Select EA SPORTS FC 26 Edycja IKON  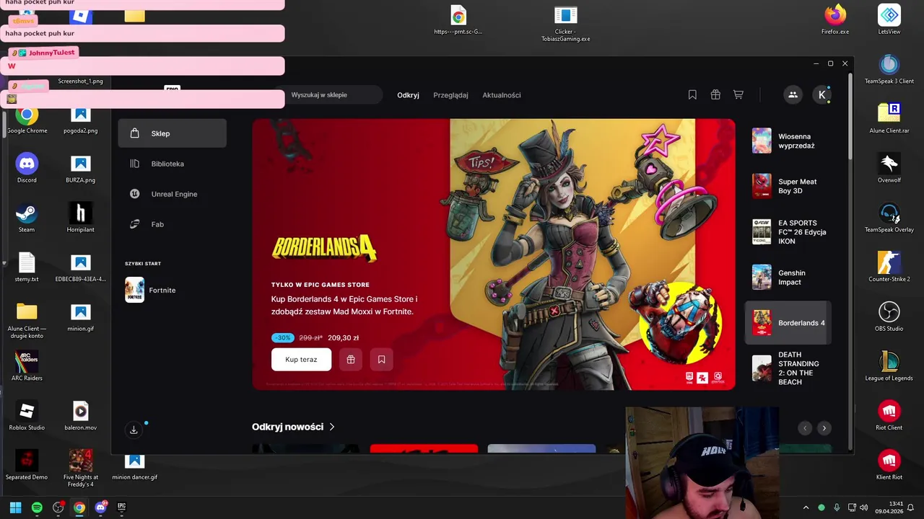tap(788, 232)
